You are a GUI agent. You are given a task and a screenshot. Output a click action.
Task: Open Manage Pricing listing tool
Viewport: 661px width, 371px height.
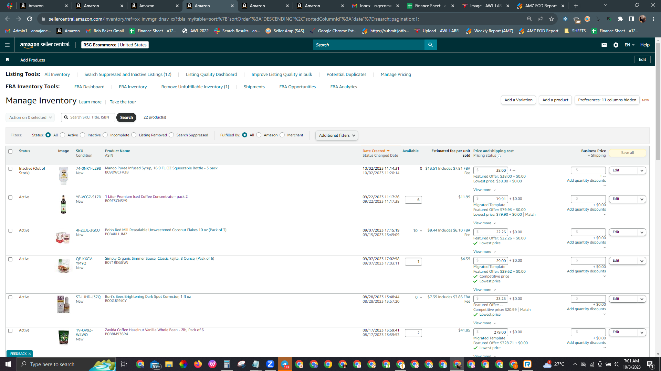396,75
